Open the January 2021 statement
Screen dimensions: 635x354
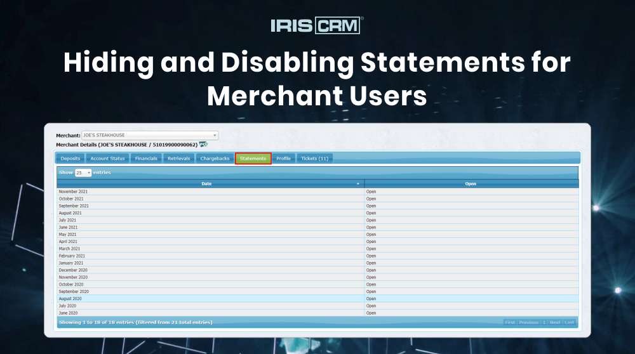coord(371,263)
